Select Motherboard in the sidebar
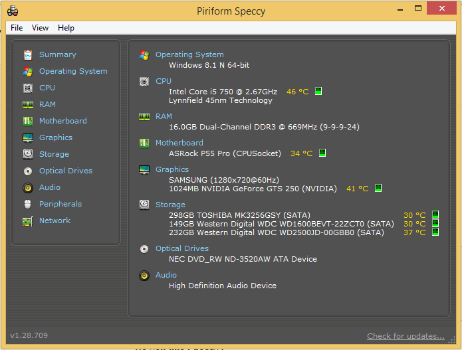 [x=63, y=121]
